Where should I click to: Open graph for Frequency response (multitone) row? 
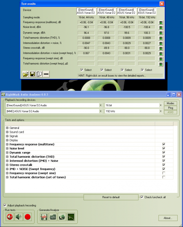click(161, 23)
